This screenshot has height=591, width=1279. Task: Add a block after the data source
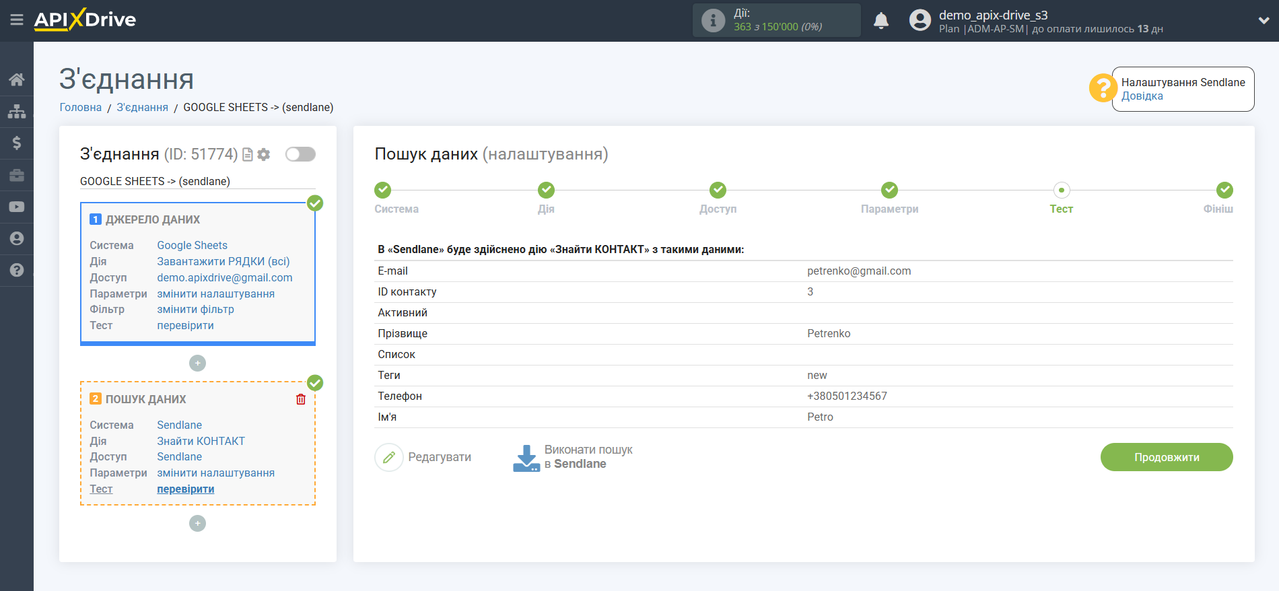[197, 363]
